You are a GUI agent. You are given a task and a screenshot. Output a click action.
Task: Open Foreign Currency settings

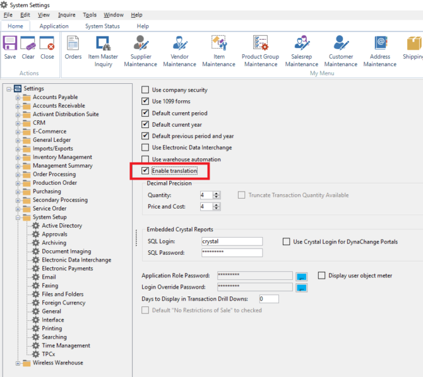tap(63, 302)
